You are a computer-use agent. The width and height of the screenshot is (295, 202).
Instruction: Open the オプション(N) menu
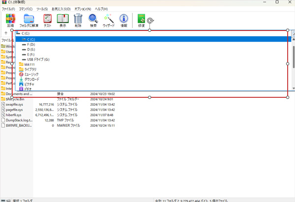[x=83, y=9]
